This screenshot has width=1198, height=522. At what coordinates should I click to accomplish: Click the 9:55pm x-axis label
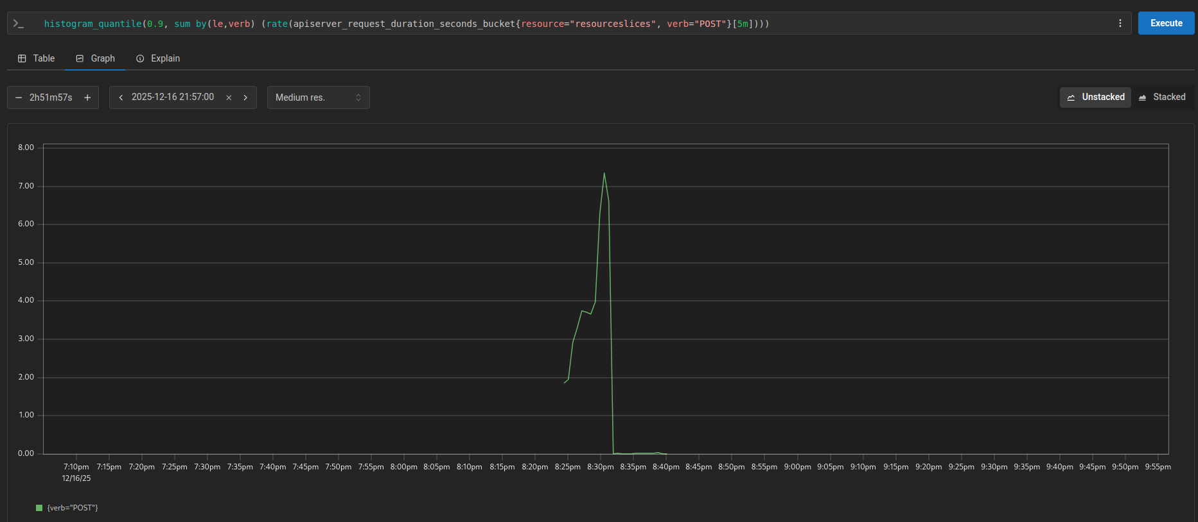point(1158,467)
